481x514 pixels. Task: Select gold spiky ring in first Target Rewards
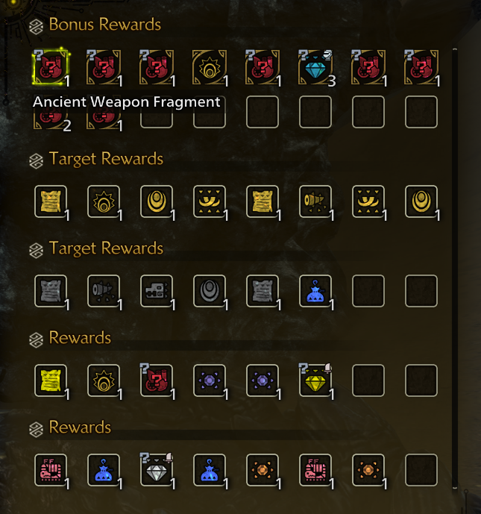click(104, 201)
